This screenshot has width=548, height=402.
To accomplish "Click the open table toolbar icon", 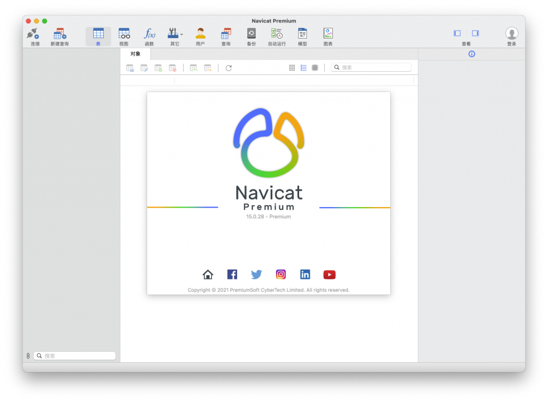I will point(130,68).
